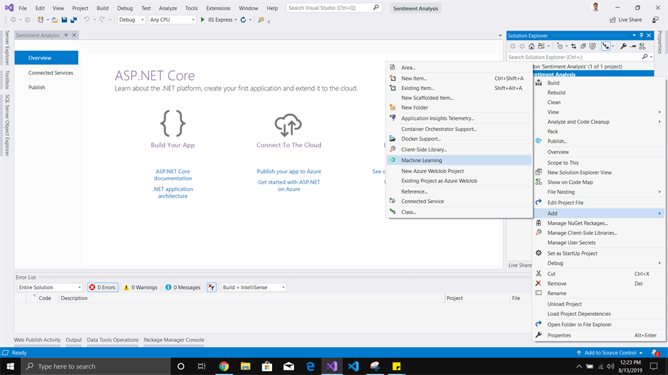Screen dimensions: 668x375
Task: Pin the Solution Explorer panel
Action: coord(640,35)
